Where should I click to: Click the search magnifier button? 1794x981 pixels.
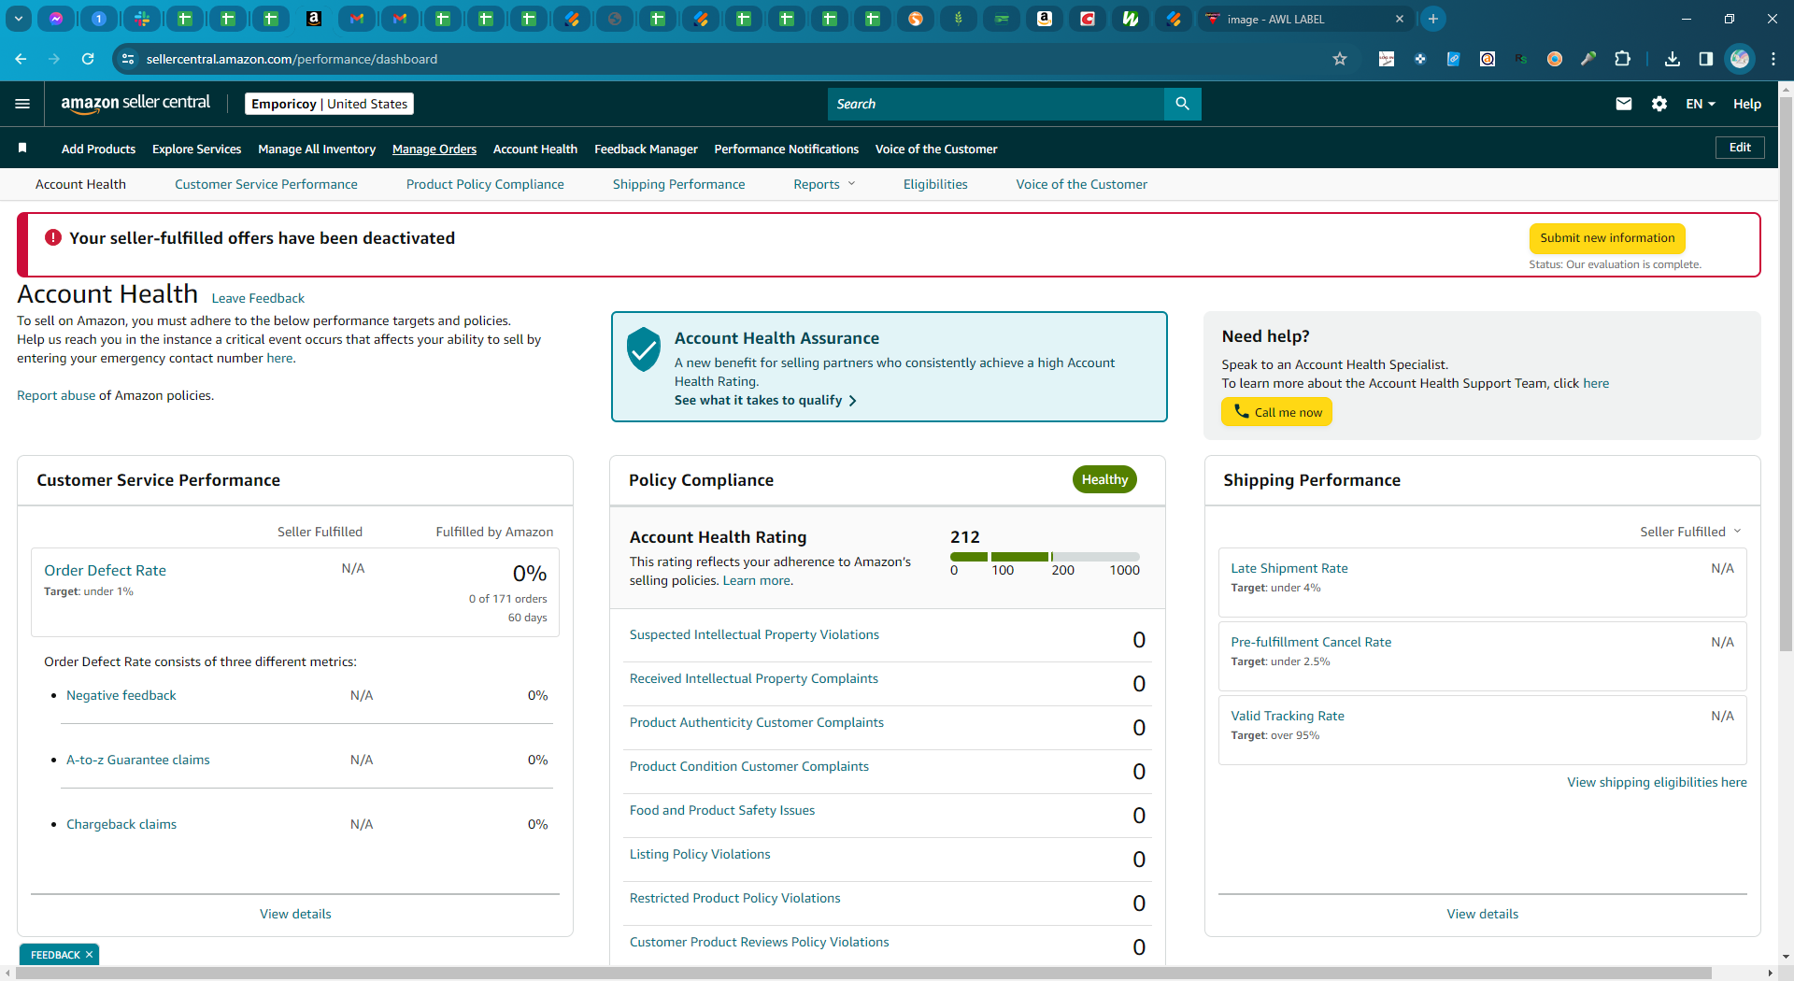tap(1182, 104)
